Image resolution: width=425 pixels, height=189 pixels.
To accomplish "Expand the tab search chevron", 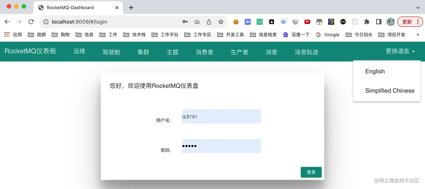I will coord(418,8).
